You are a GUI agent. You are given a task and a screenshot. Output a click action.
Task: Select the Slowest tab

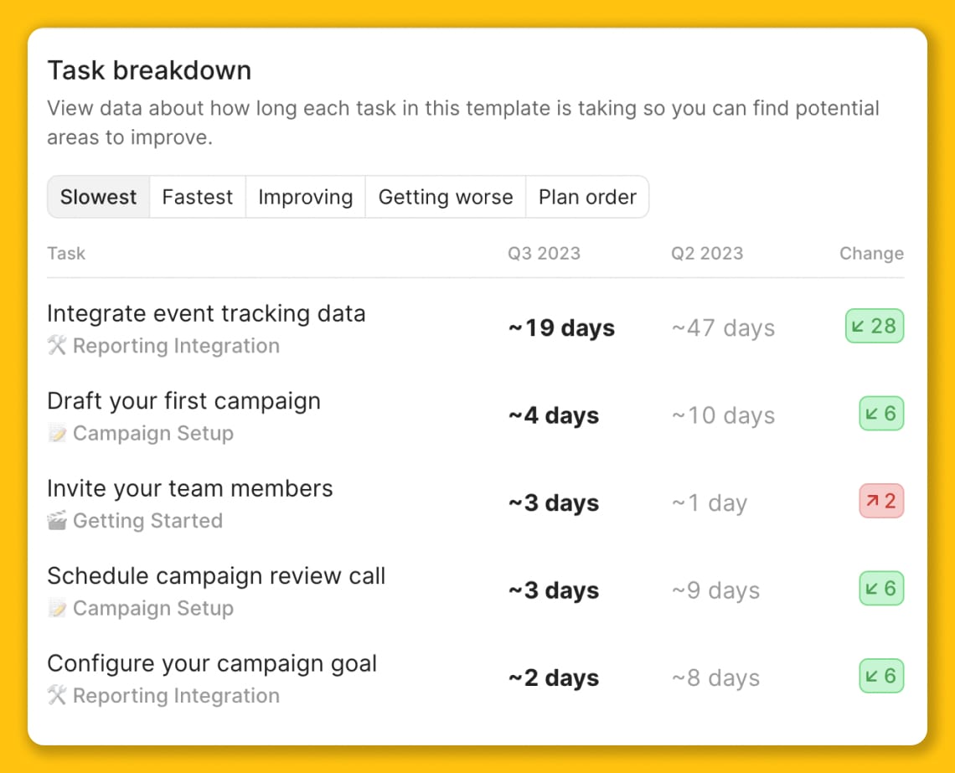pyautogui.click(x=99, y=197)
